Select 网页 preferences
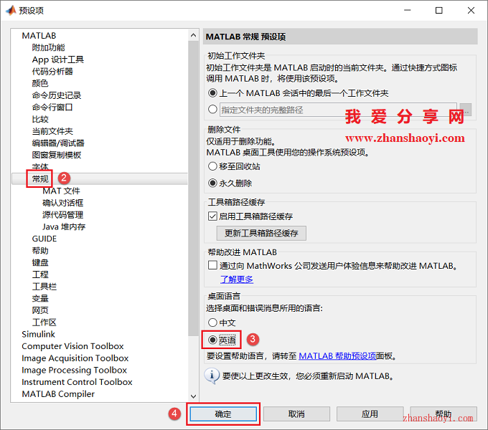The image size is (488, 430). point(40,310)
